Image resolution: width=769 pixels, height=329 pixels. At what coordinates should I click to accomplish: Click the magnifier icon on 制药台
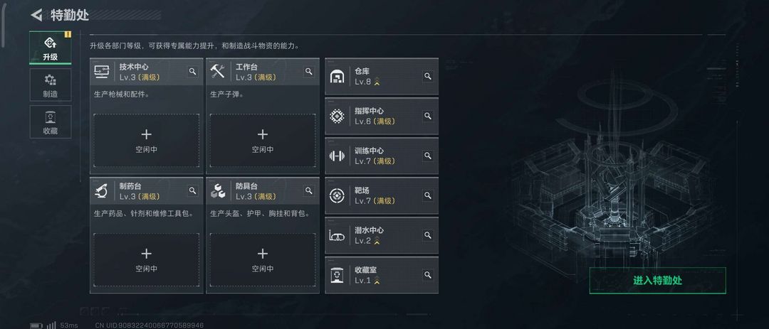point(192,190)
